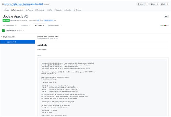The image size is (171, 117).
Task: Select the Checks tab
Action: pos(40,25)
